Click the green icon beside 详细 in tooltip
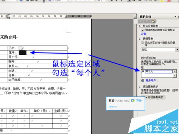Viewport: 179px width, 134px height. pos(133,101)
